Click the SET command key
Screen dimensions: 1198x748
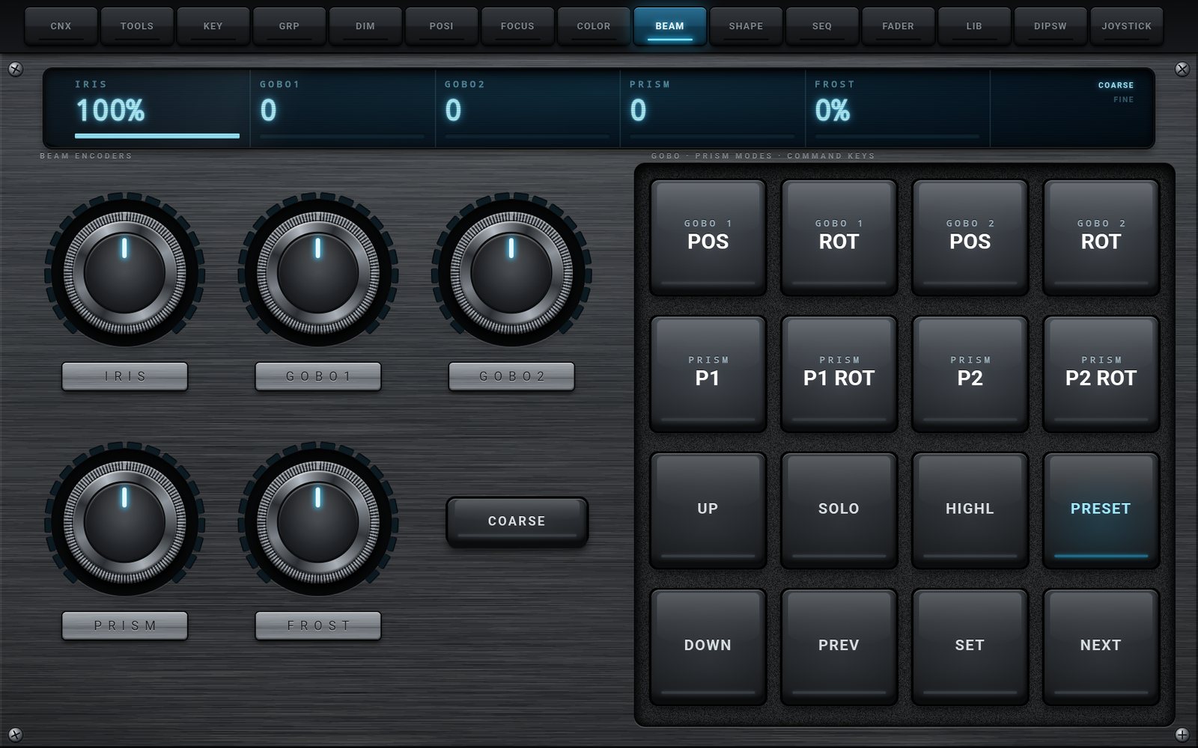click(x=970, y=646)
